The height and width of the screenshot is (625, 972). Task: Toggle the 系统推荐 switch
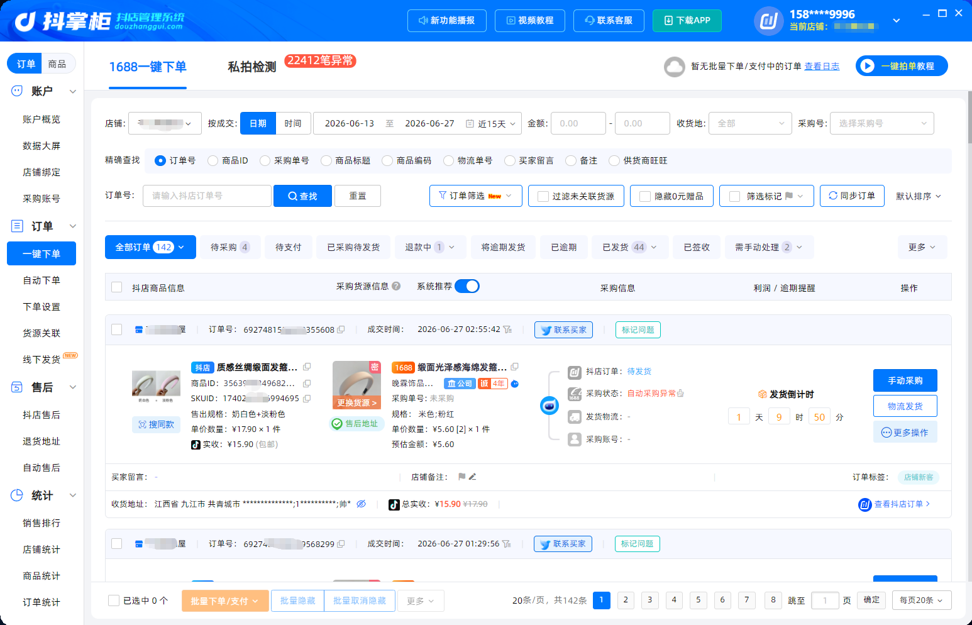(x=467, y=286)
